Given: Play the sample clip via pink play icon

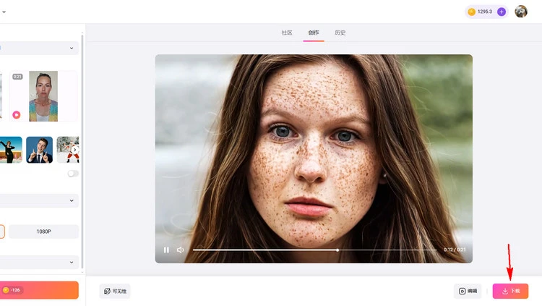Looking at the screenshot, I should point(16,114).
